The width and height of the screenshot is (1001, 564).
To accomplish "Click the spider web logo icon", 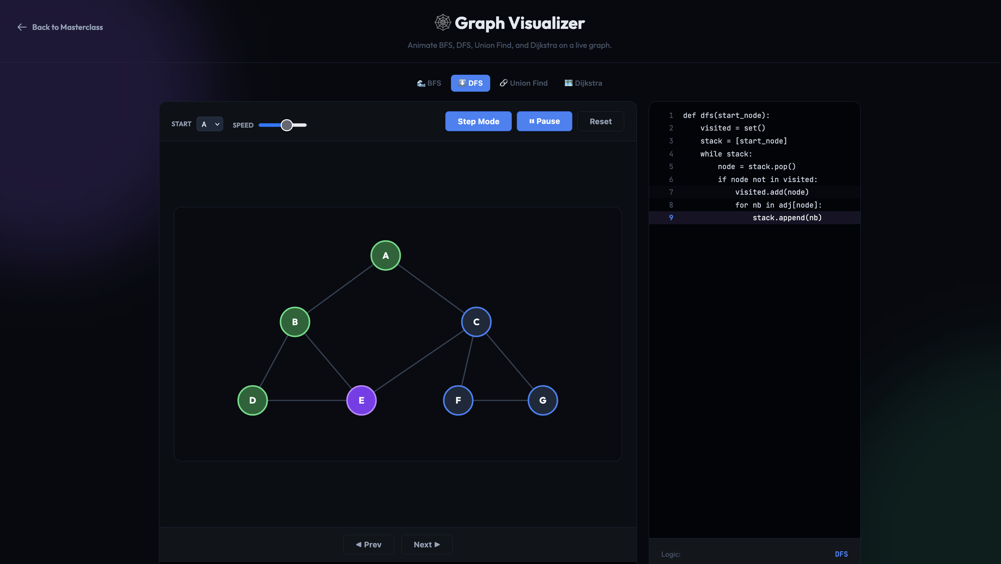I will (x=443, y=23).
